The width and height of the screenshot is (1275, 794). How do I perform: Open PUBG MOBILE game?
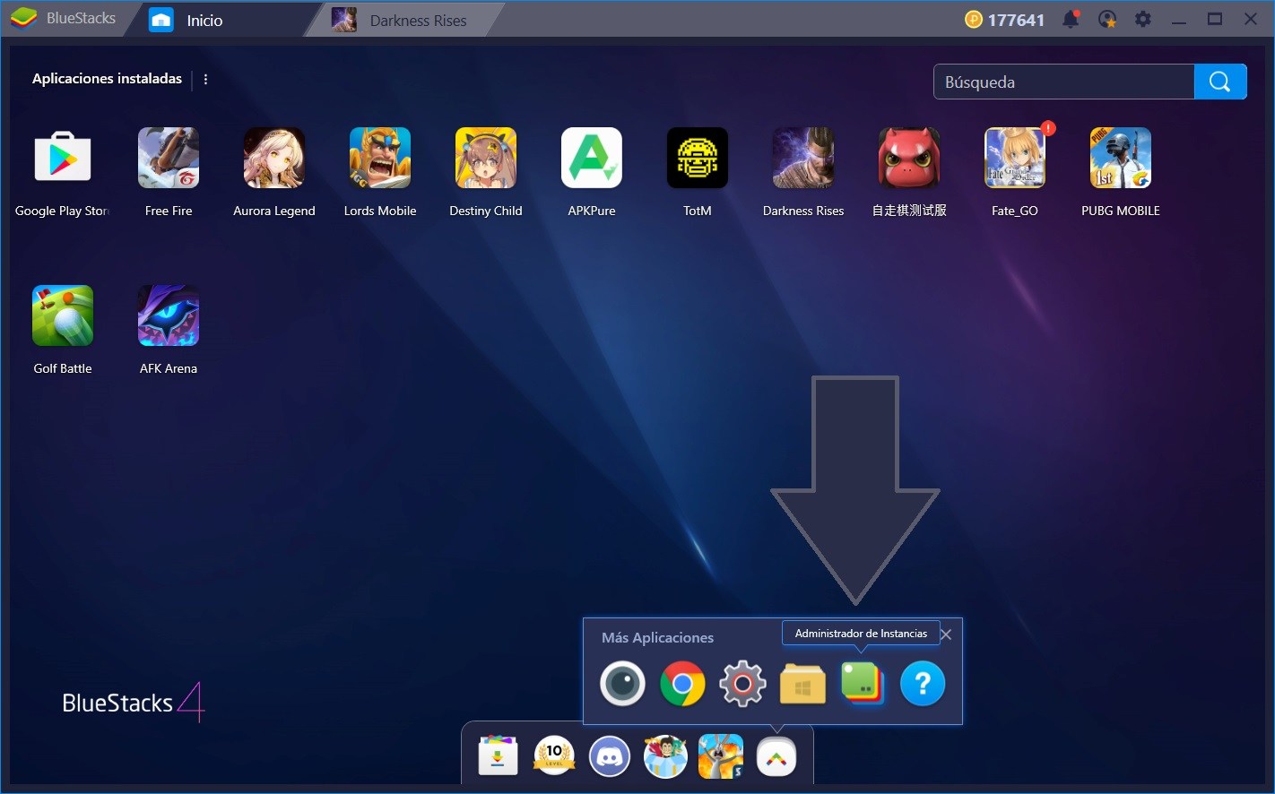click(x=1121, y=158)
